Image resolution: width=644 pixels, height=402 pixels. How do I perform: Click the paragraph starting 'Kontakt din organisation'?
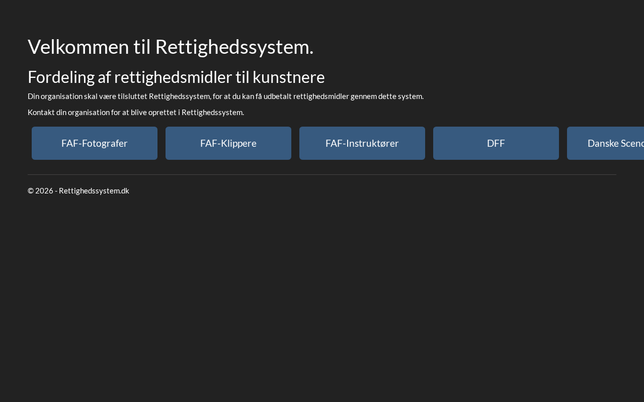[x=136, y=112]
